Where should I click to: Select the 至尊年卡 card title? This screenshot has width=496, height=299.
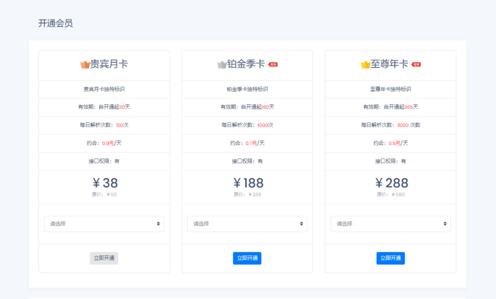389,64
